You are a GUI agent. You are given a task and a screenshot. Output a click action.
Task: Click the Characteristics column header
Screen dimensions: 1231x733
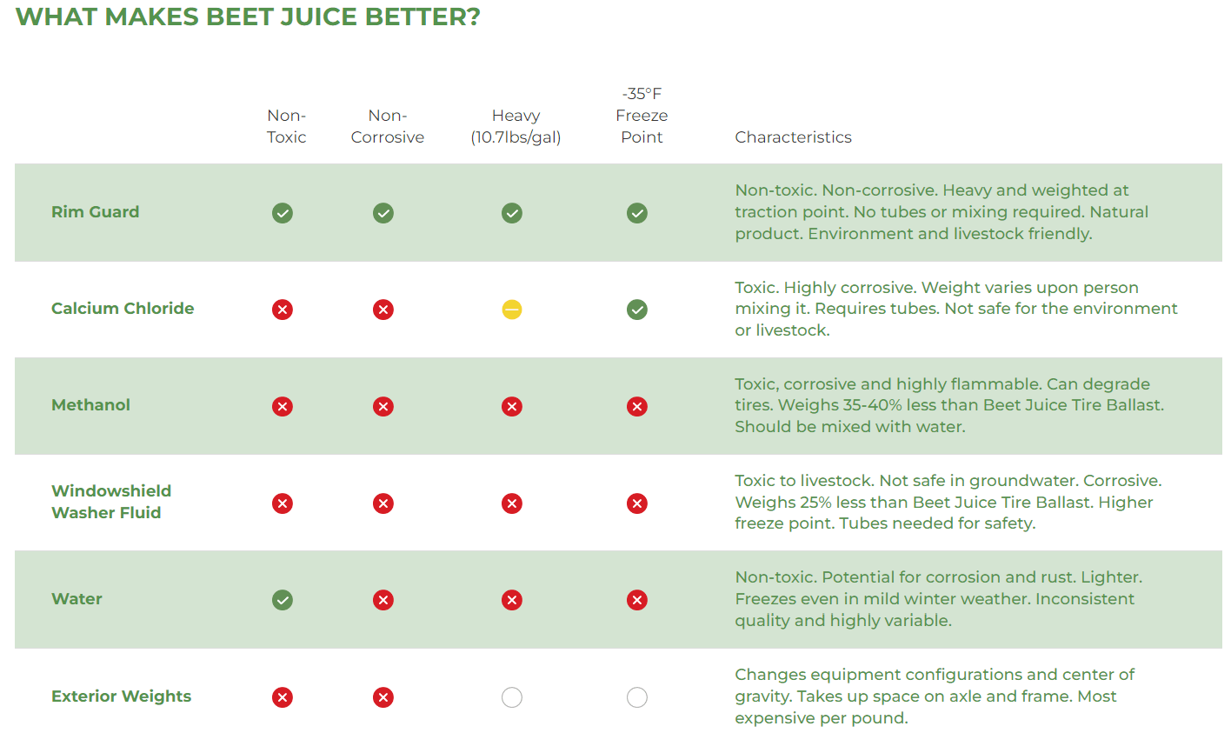[x=793, y=137]
